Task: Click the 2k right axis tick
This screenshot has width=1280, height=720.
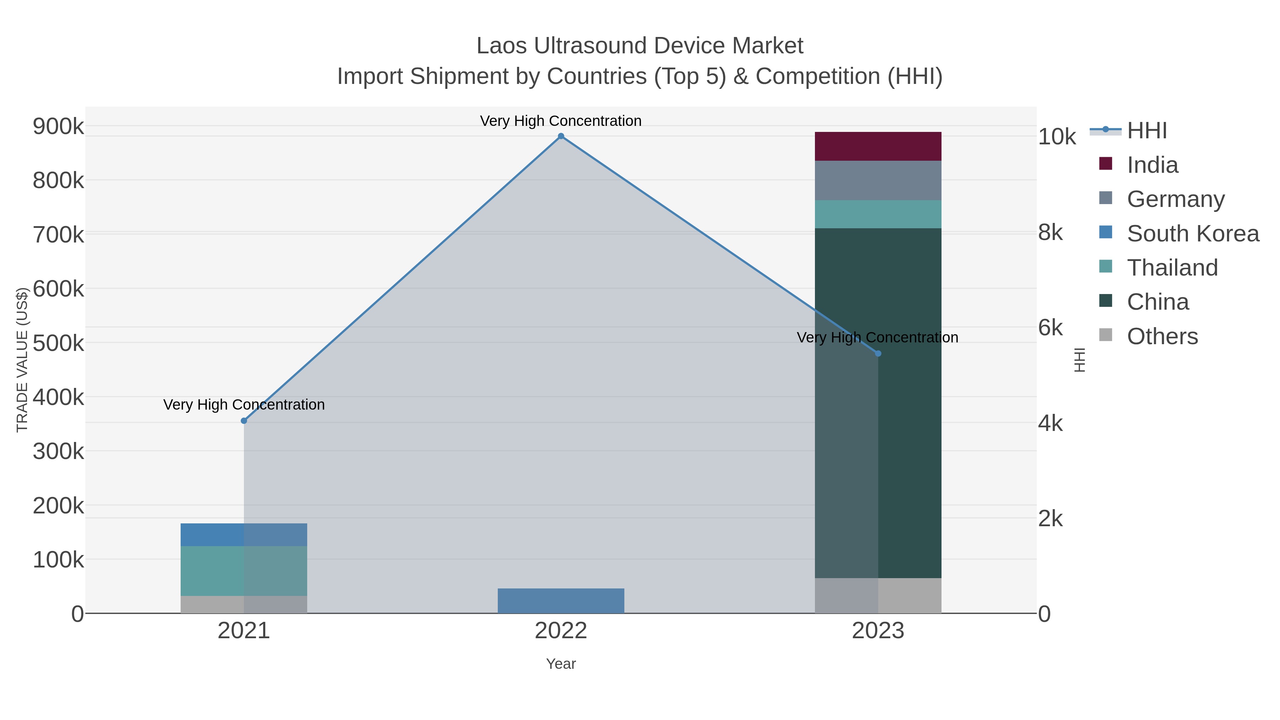Action: click(1051, 519)
